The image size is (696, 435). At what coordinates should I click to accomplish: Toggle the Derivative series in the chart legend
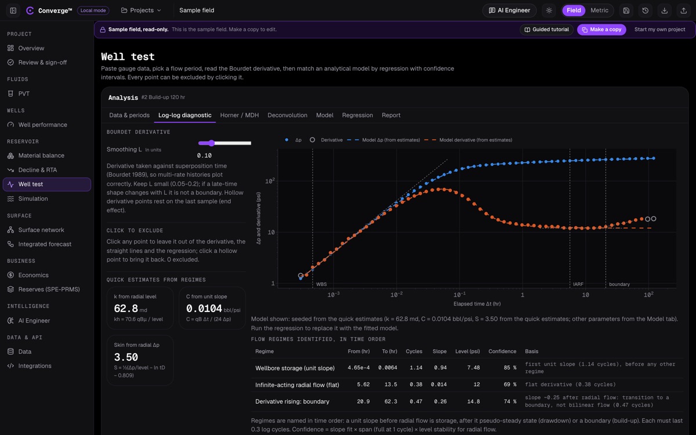point(327,140)
